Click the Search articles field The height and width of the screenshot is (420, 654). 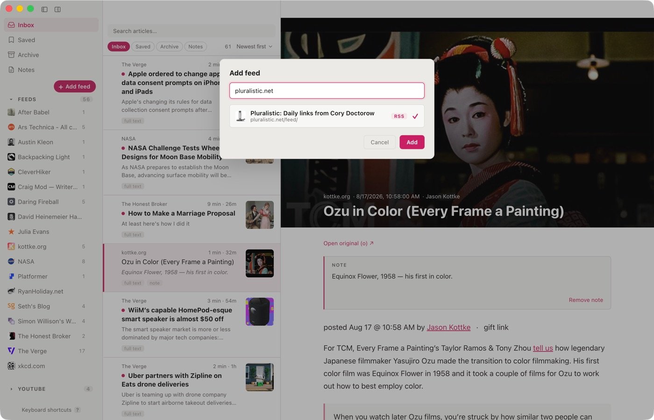(x=192, y=31)
